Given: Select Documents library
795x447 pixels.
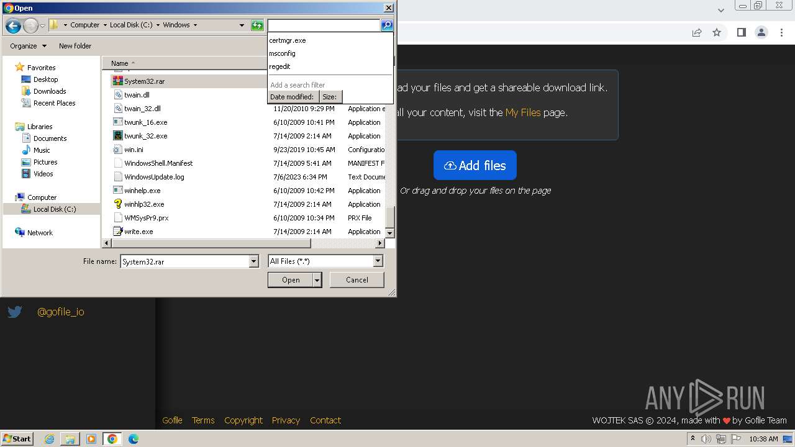Looking at the screenshot, I should point(44,138).
